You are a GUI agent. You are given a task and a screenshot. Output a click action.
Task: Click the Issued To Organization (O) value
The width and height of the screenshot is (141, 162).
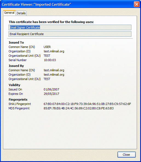[x=54, y=51]
